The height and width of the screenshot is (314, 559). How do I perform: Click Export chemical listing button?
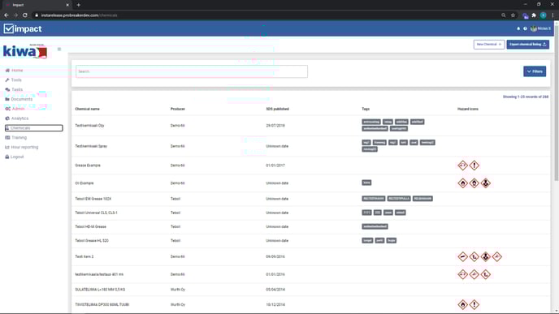pos(527,45)
